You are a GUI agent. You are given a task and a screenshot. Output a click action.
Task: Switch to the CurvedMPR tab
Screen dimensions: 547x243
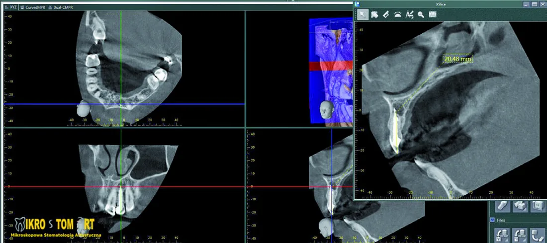33,7
